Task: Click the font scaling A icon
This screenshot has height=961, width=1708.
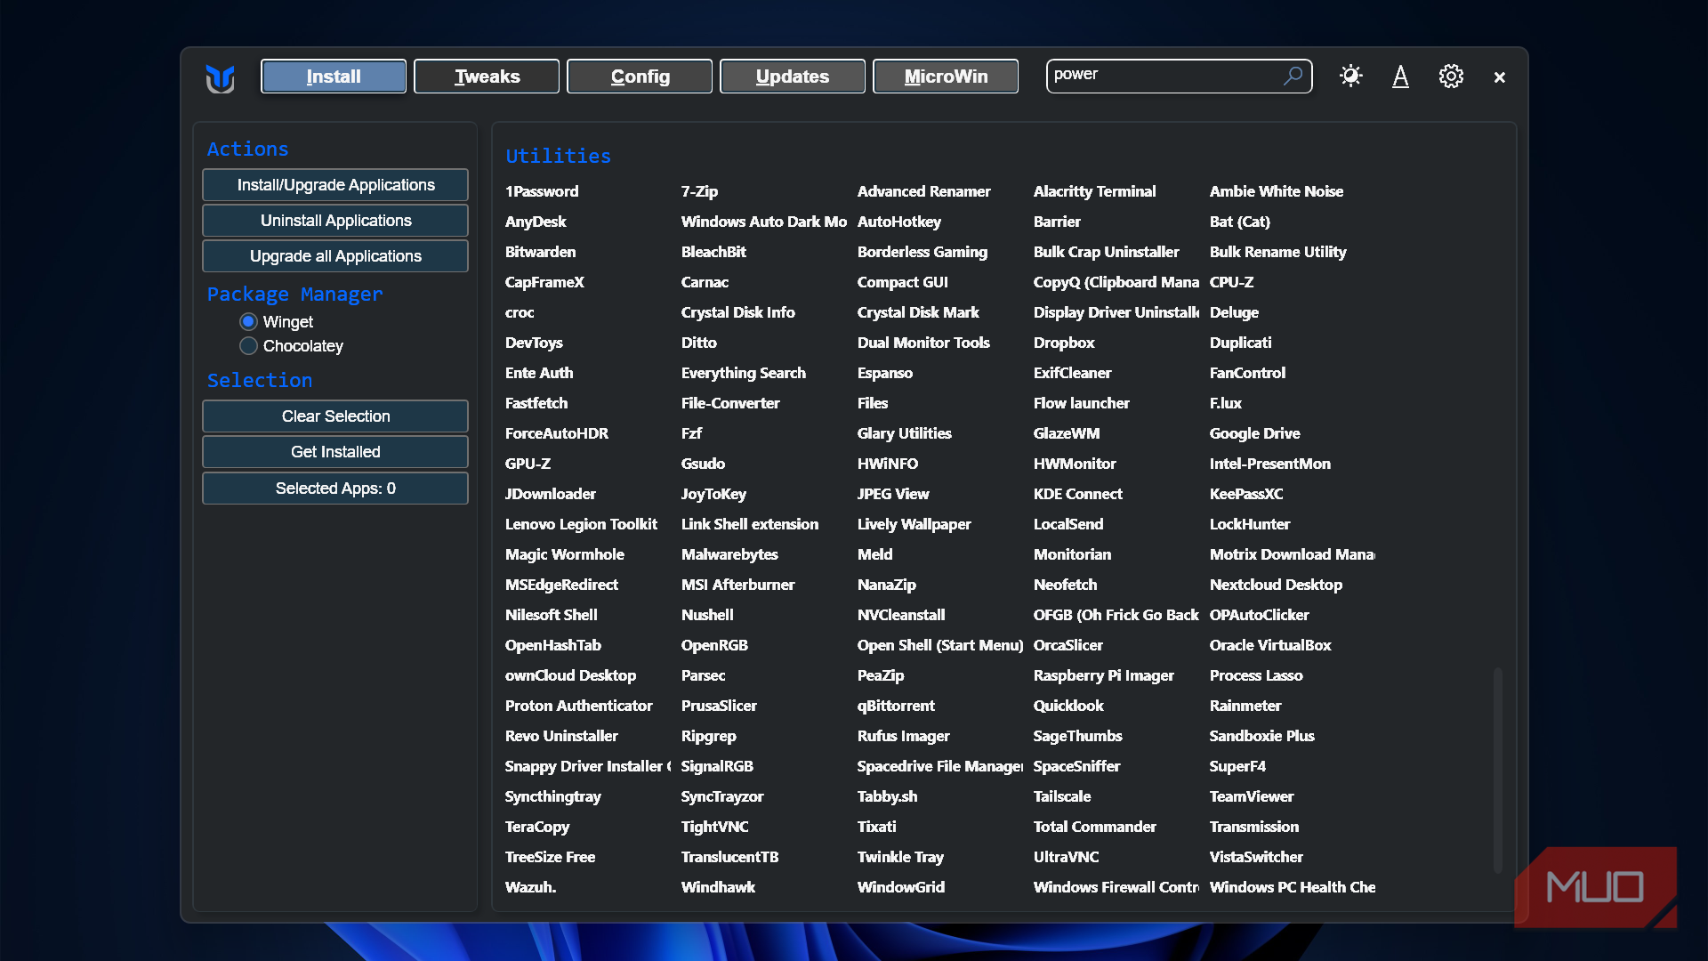Action: pos(1400,77)
